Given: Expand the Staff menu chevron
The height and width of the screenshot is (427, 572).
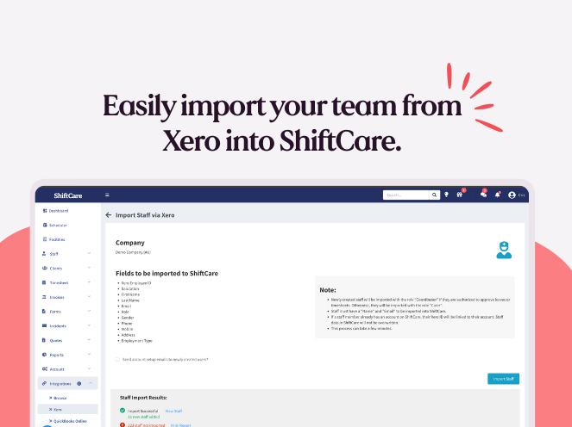Looking at the screenshot, I should 89,253.
